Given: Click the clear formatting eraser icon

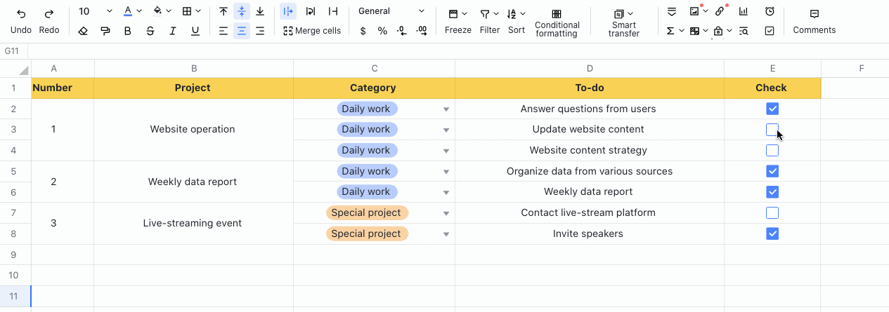Looking at the screenshot, I should coord(83,31).
